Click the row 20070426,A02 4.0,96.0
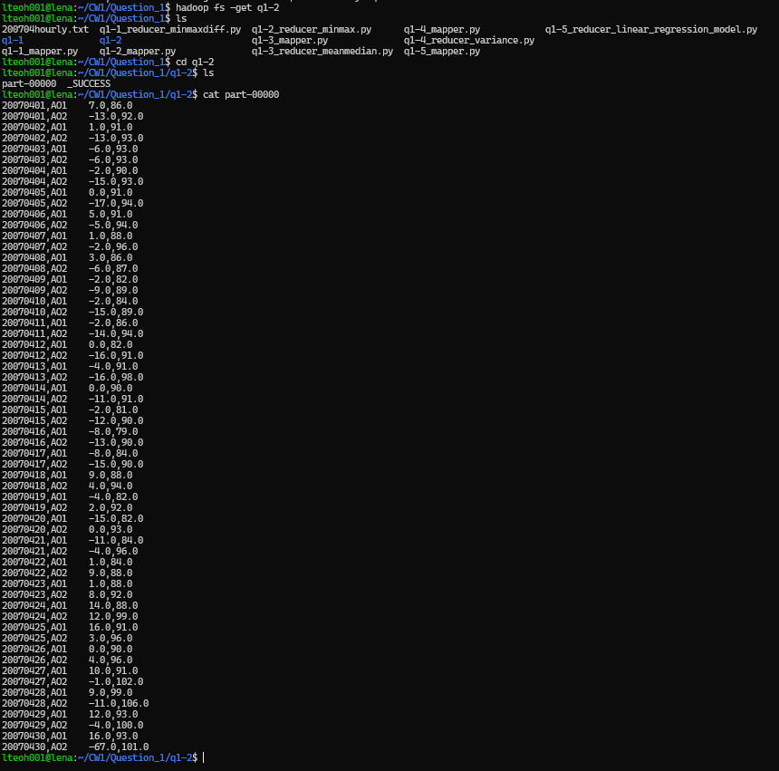This screenshot has height=771, width=779. 67,660
